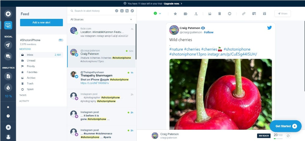Click the spam icon in mention toolbar
The height and width of the screenshot is (141, 305).
pyautogui.click(x=230, y=14)
